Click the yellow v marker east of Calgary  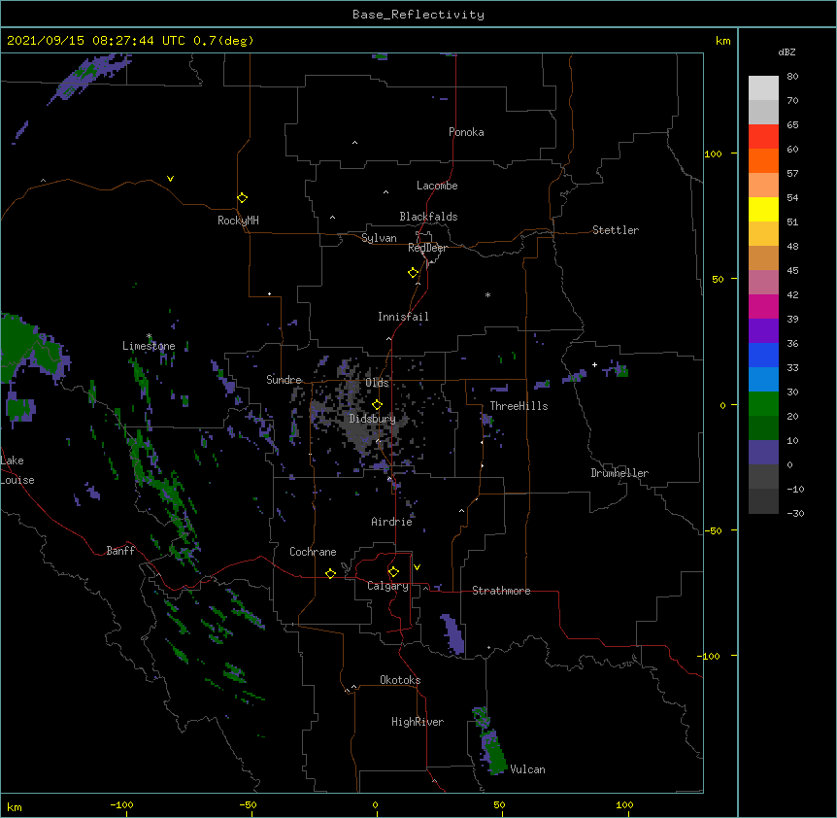click(x=417, y=567)
